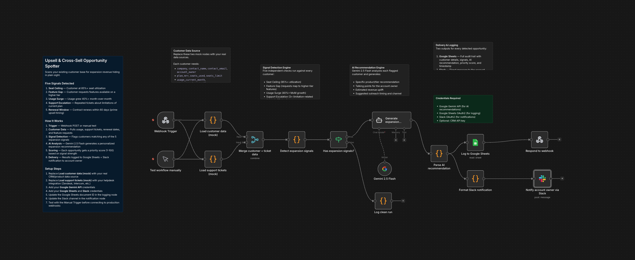The width and height of the screenshot is (635, 260).
Task: Select the Format Slack notification node
Action: (x=475, y=179)
